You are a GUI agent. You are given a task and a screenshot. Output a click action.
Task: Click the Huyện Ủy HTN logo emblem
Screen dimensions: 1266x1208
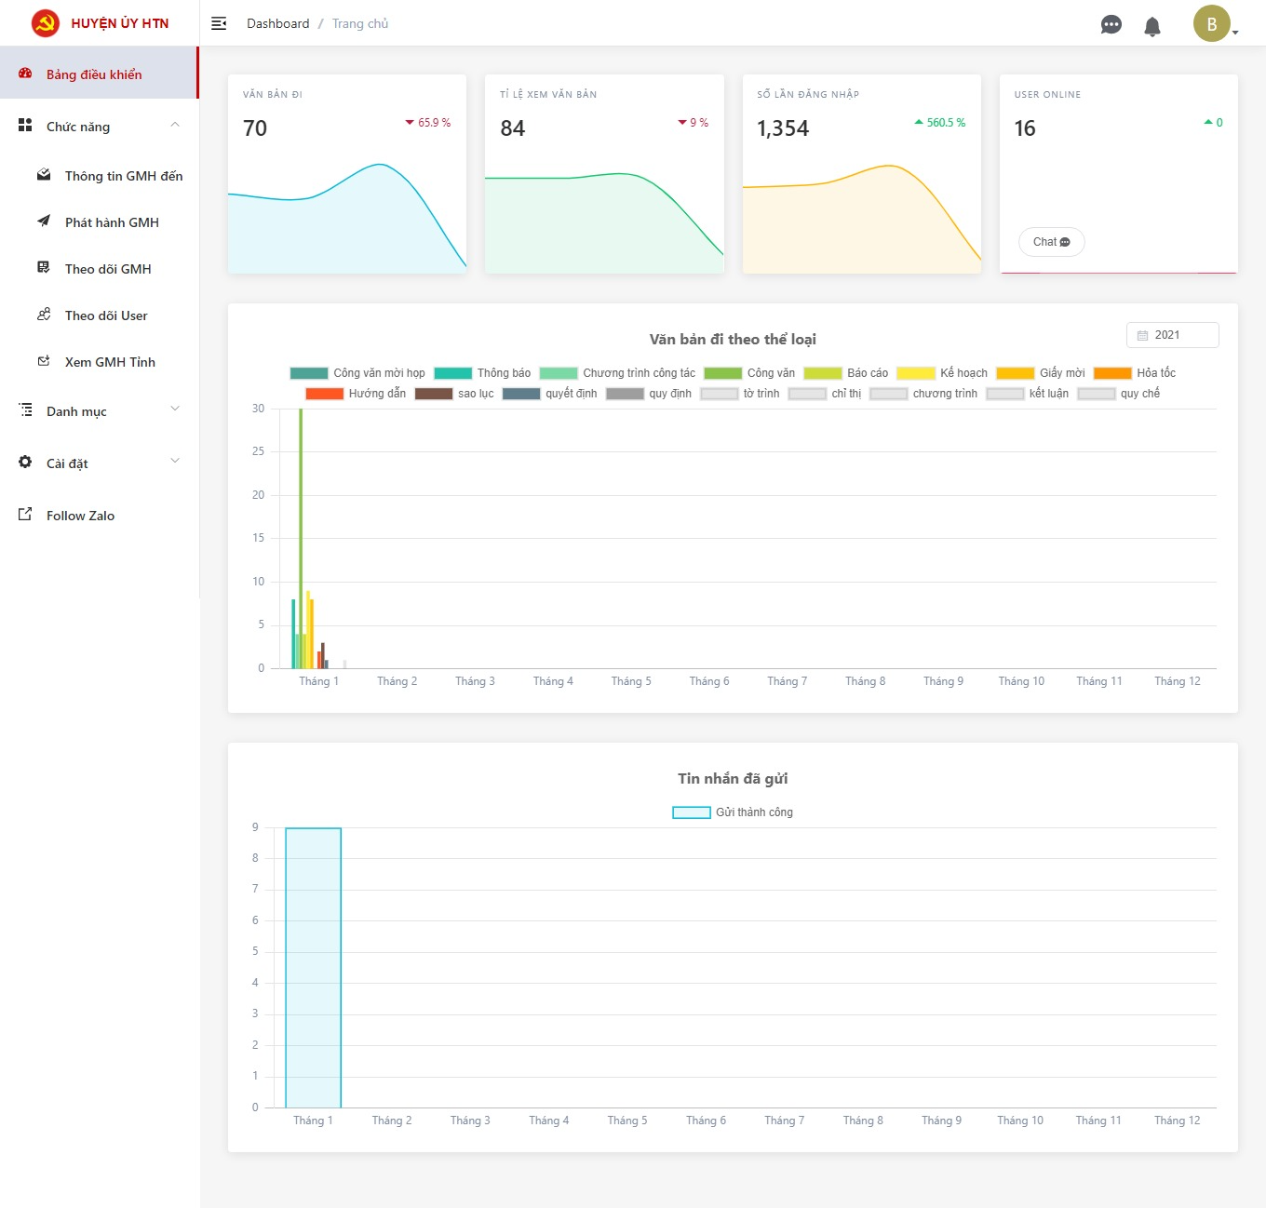45,23
